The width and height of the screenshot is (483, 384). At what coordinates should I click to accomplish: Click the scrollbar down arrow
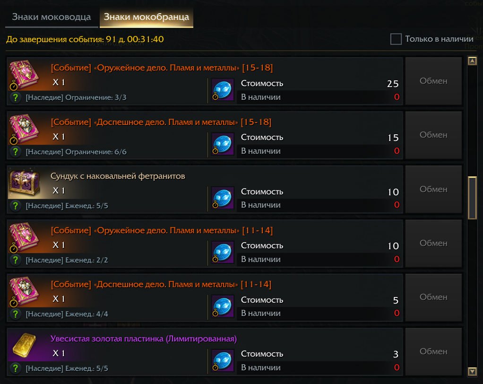coord(472,371)
